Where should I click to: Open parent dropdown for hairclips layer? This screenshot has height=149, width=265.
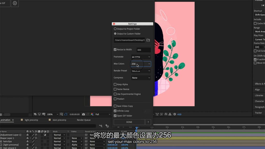(x=97, y=141)
